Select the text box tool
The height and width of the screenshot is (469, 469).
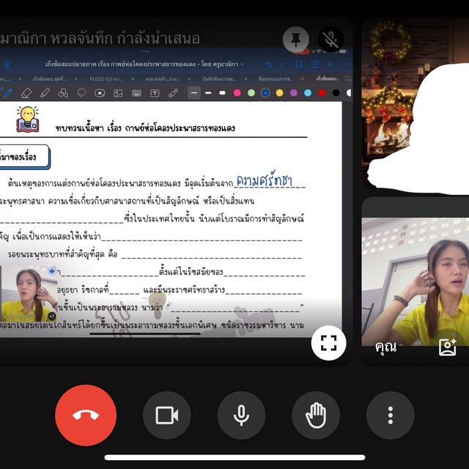pyautogui.click(x=155, y=93)
